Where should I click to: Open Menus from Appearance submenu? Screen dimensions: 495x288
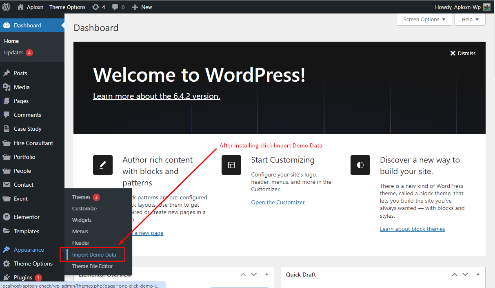80,231
